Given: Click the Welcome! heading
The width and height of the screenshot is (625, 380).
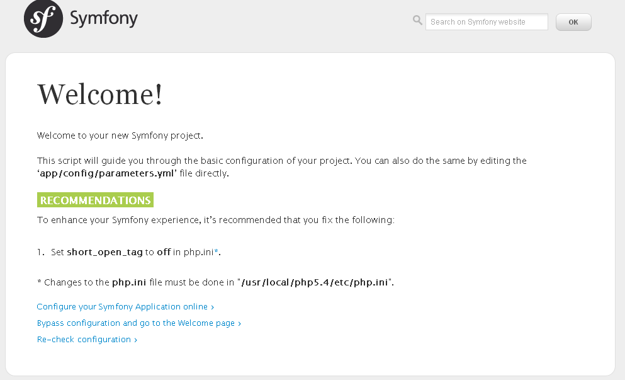Looking at the screenshot, I should pyautogui.click(x=100, y=94).
